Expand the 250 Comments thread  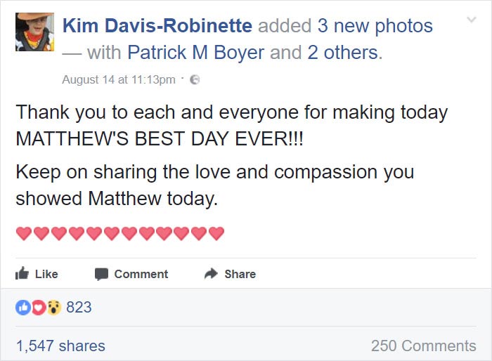(423, 346)
